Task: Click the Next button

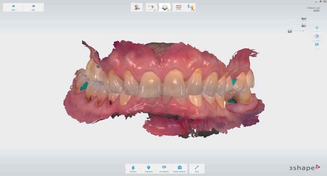Action: point(34,7)
